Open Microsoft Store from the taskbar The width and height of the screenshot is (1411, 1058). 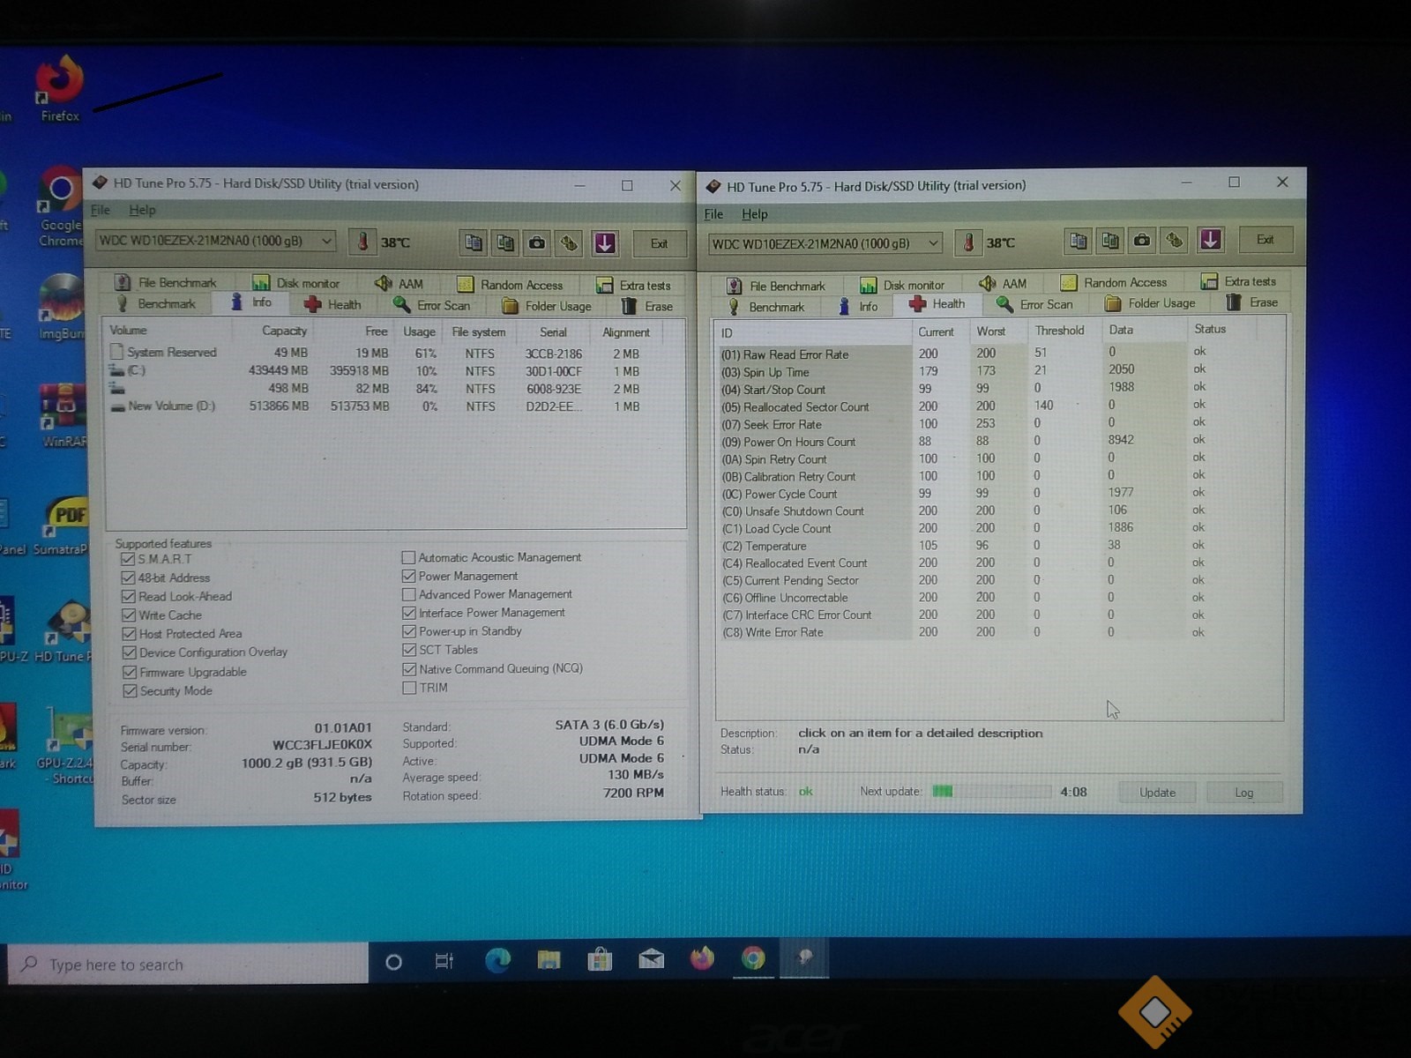(600, 960)
